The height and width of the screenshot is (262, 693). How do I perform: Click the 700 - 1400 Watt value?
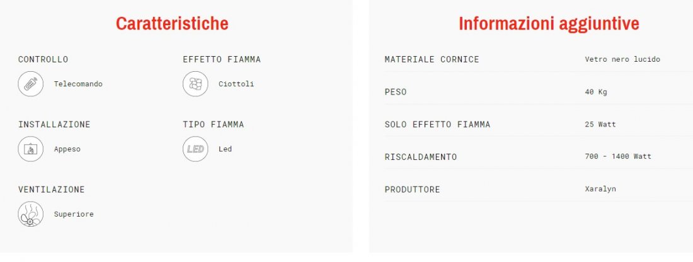click(618, 156)
